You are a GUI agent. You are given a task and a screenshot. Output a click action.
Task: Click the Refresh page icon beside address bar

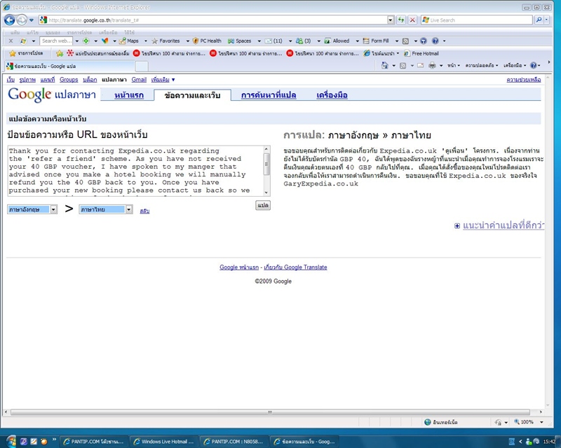click(401, 20)
